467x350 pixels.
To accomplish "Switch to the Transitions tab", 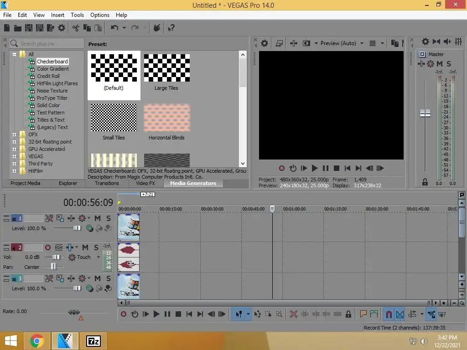I will [x=107, y=183].
